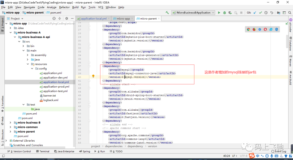Open Search Everywhere magnifier icon
Viewport: 293px width, 160px height.
(290, 13)
